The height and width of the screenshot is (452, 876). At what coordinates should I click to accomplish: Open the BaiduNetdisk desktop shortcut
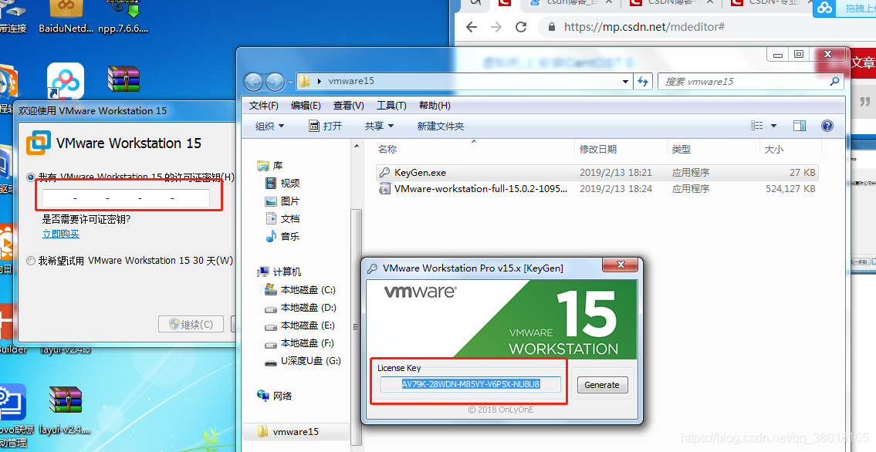[66, 17]
